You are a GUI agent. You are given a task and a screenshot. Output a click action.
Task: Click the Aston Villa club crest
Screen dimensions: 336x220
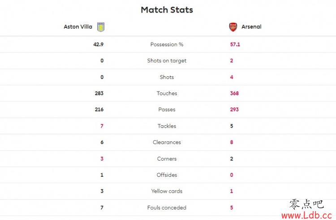(x=101, y=27)
